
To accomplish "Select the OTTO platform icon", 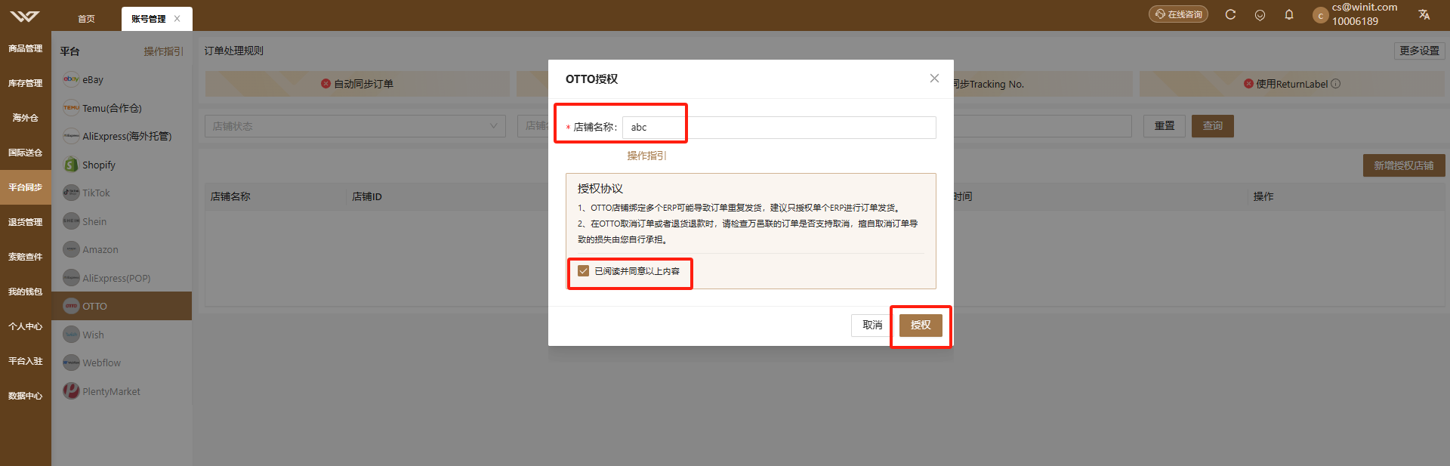I will coord(71,306).
